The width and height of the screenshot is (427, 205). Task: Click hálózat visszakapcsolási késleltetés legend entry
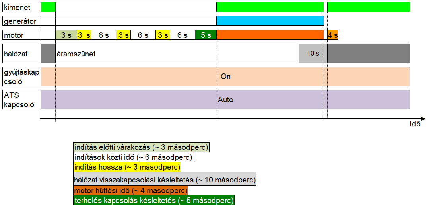click(165, 180)
